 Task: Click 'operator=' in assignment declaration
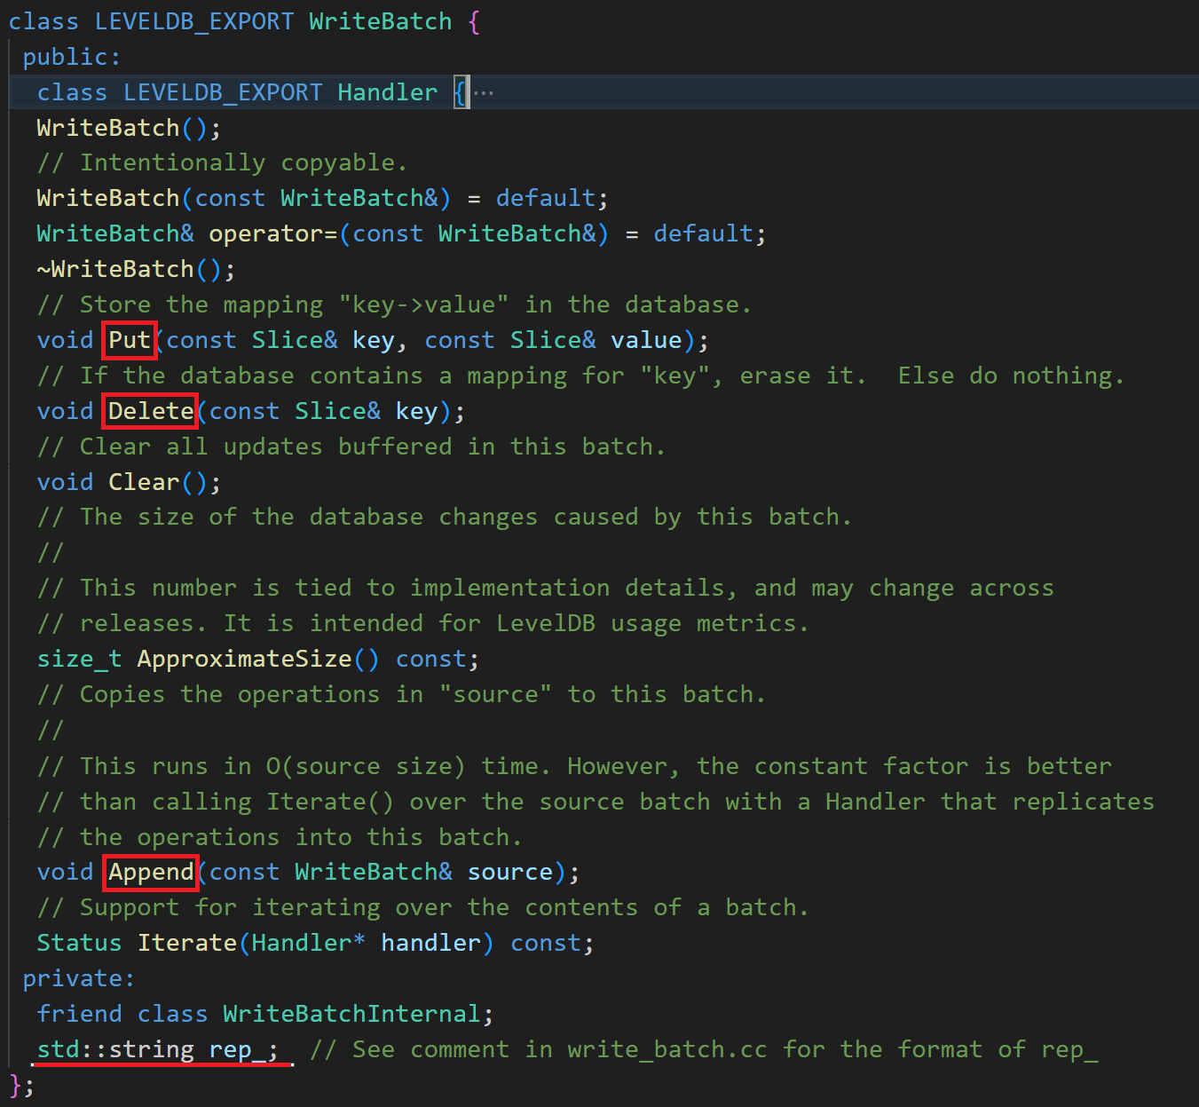(272, 233)
